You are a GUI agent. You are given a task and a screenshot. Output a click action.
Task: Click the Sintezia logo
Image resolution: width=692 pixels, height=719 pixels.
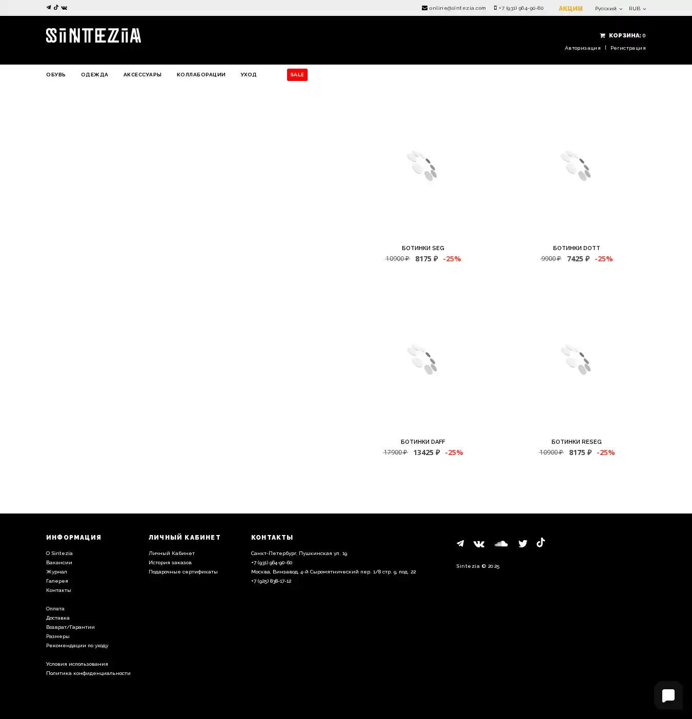pos(93,35)
